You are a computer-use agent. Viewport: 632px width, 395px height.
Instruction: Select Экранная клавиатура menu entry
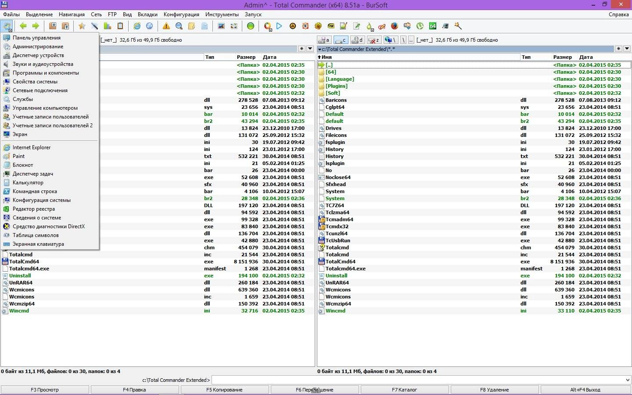click(x=50, y=244)
